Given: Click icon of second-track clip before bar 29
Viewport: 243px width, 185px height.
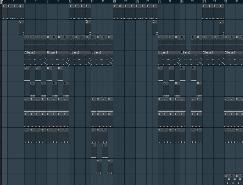Looking at the screenshot, I should click(x=154, y=22).
